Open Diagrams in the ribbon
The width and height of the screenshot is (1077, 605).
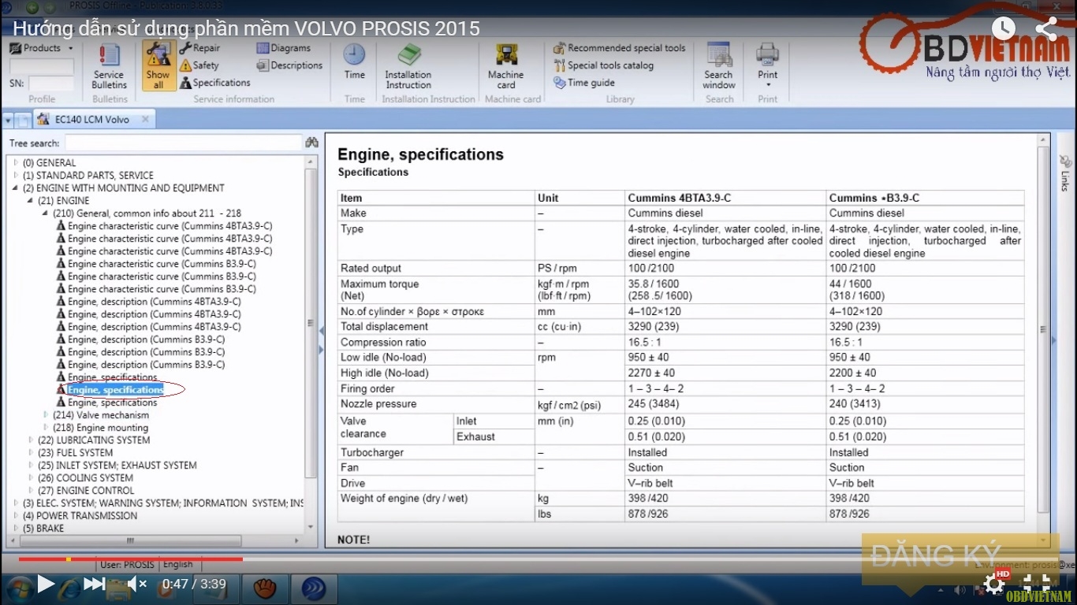284,48
